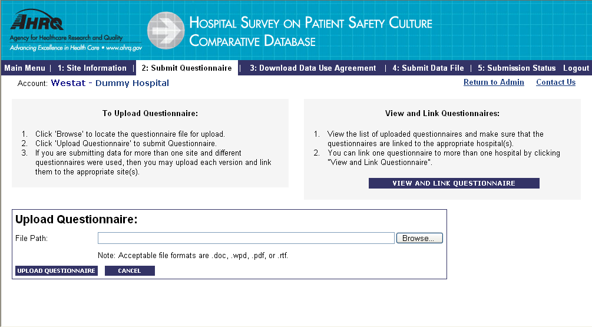Open the Main Menu tab
This screenshot has width=592, height=327.
(25, 68)
